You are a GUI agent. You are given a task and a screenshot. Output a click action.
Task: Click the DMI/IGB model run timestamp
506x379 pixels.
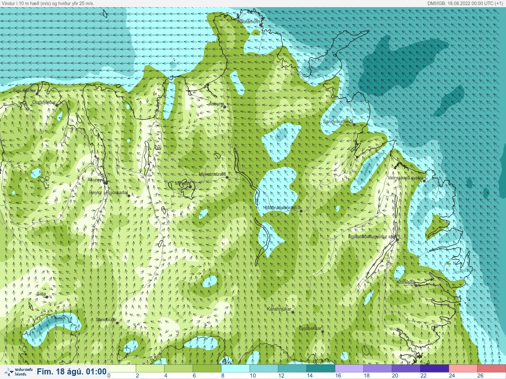pos(466,3)
